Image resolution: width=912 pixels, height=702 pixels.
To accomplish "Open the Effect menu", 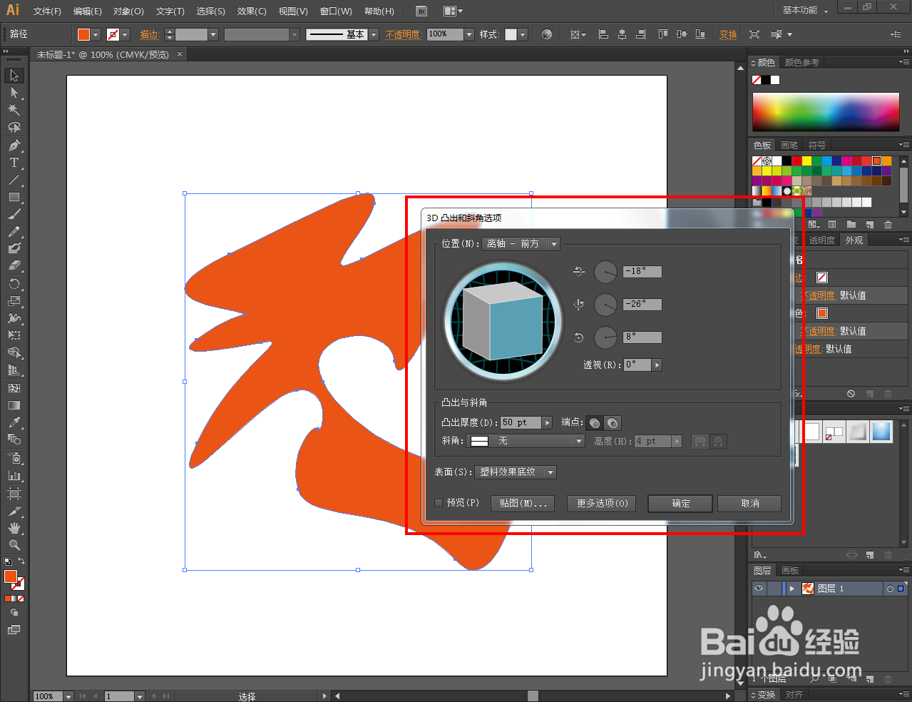I will [x=252, y=11].
